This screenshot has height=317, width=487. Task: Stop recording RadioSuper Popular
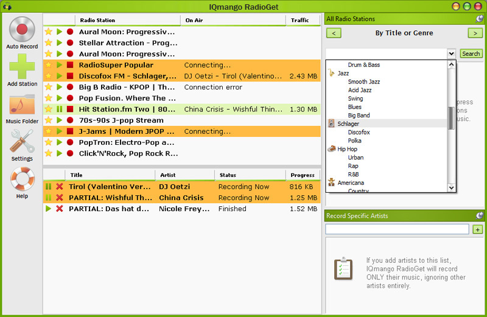(x=70, y=65)
